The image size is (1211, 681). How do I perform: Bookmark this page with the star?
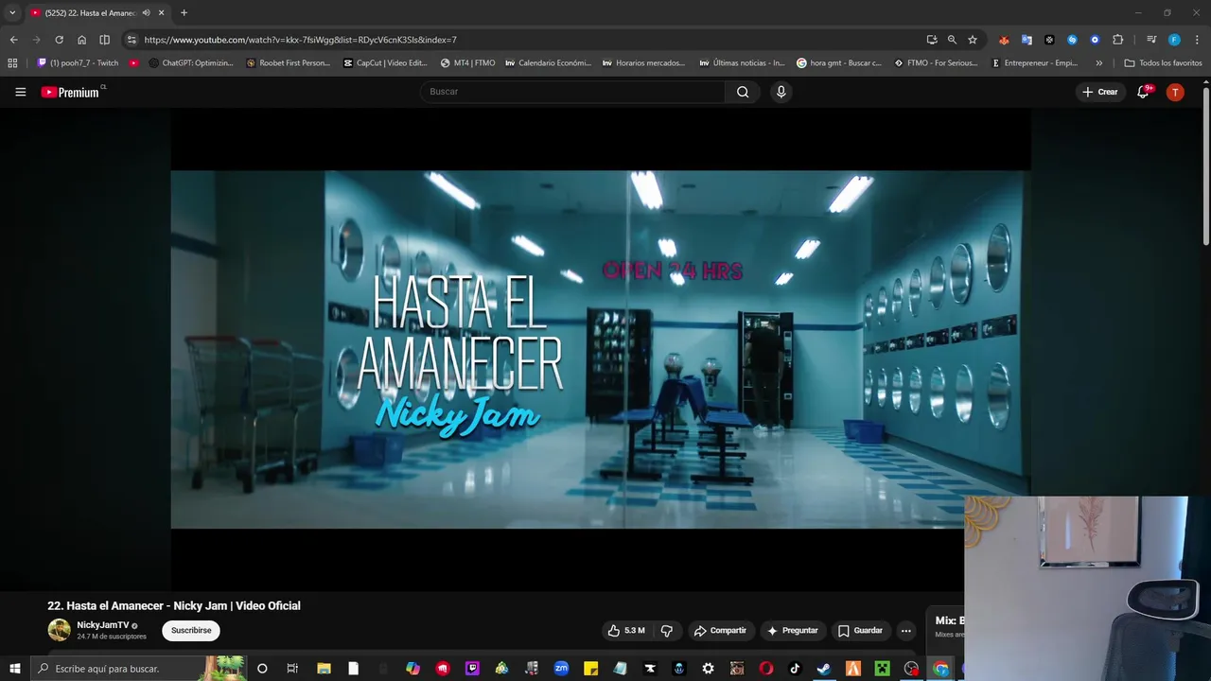[973, 40]
